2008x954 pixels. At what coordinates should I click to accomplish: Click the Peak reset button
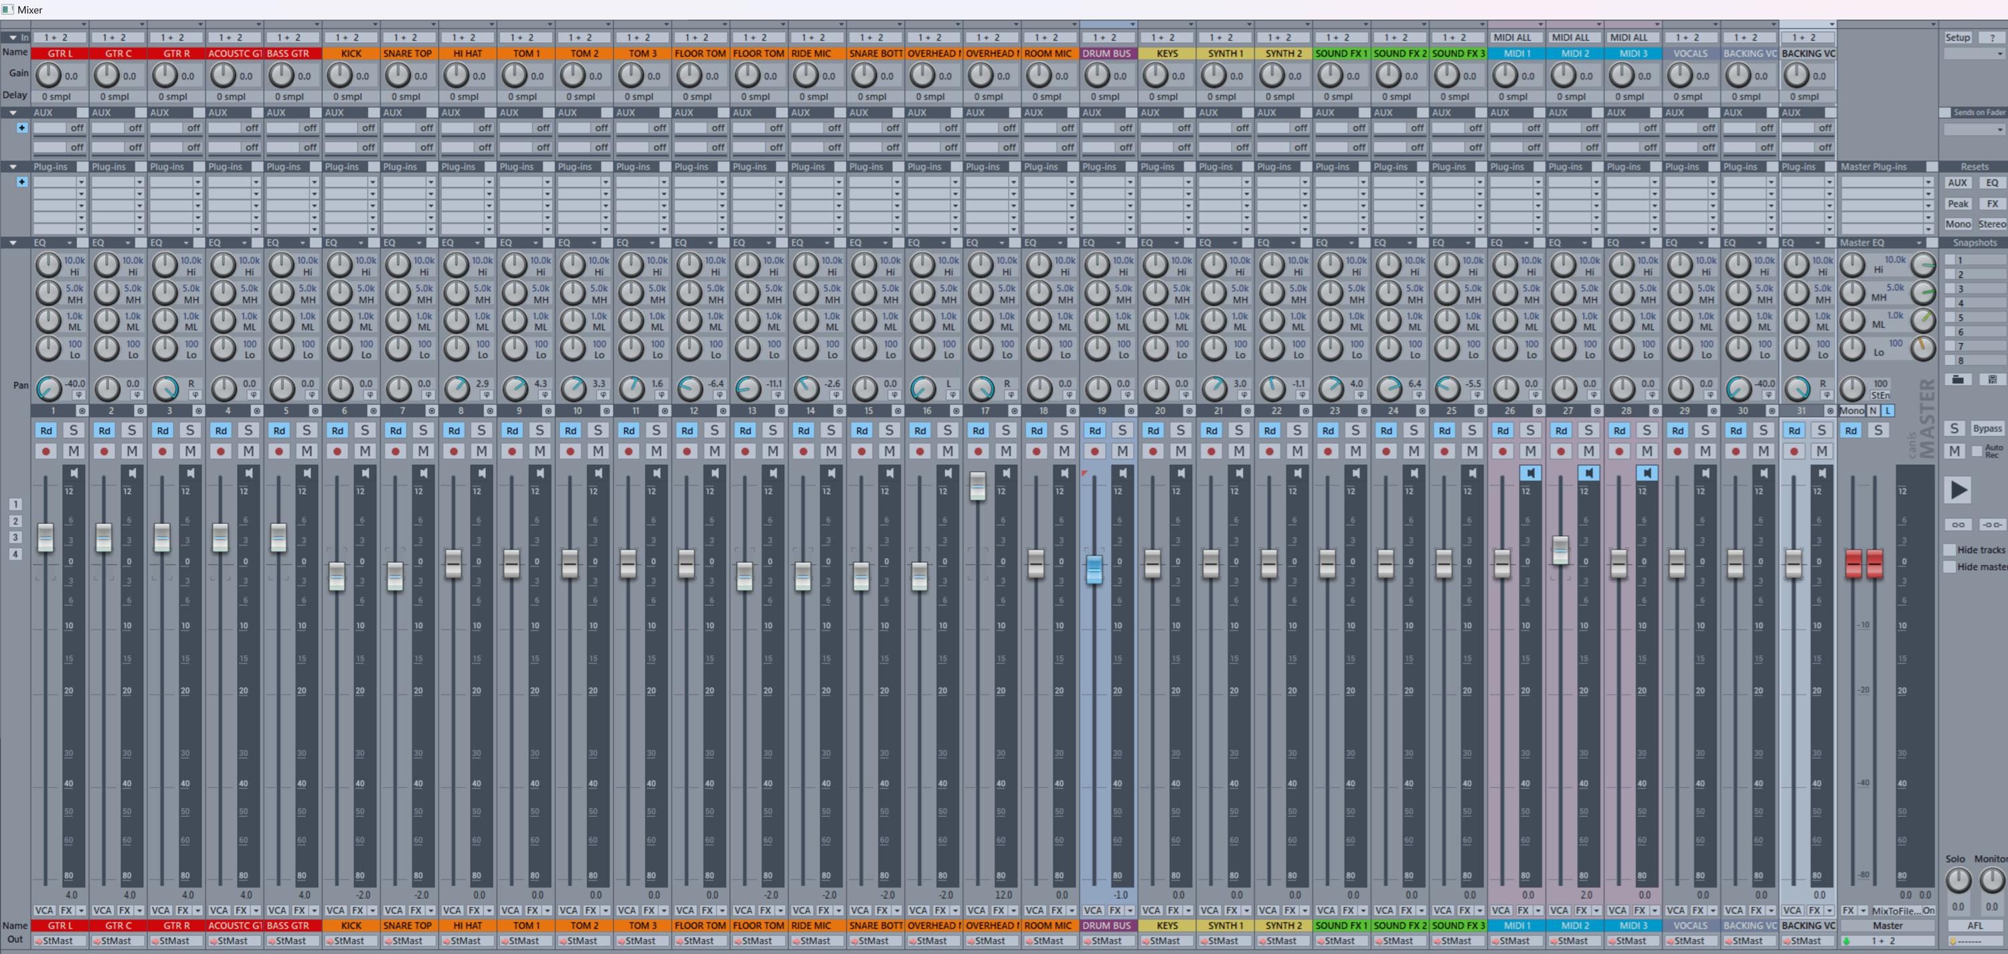point(1957,204)
